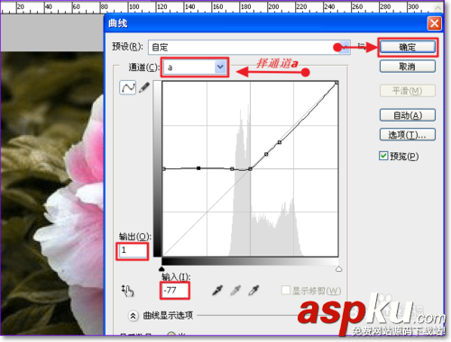Click the Cancel (取消) button
Viewport: 451px width, 342px height.
(x=408, y=67)
